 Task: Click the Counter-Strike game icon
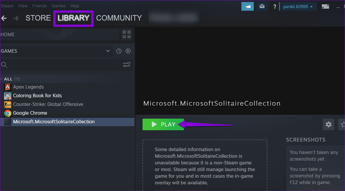tap(8, 104)
